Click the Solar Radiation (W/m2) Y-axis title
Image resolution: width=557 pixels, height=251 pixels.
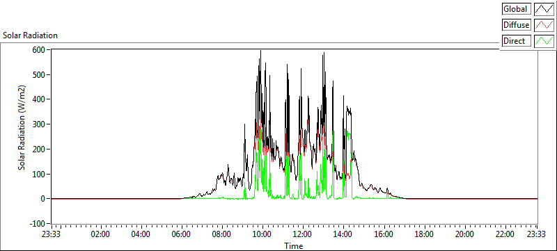click(22, 128)
